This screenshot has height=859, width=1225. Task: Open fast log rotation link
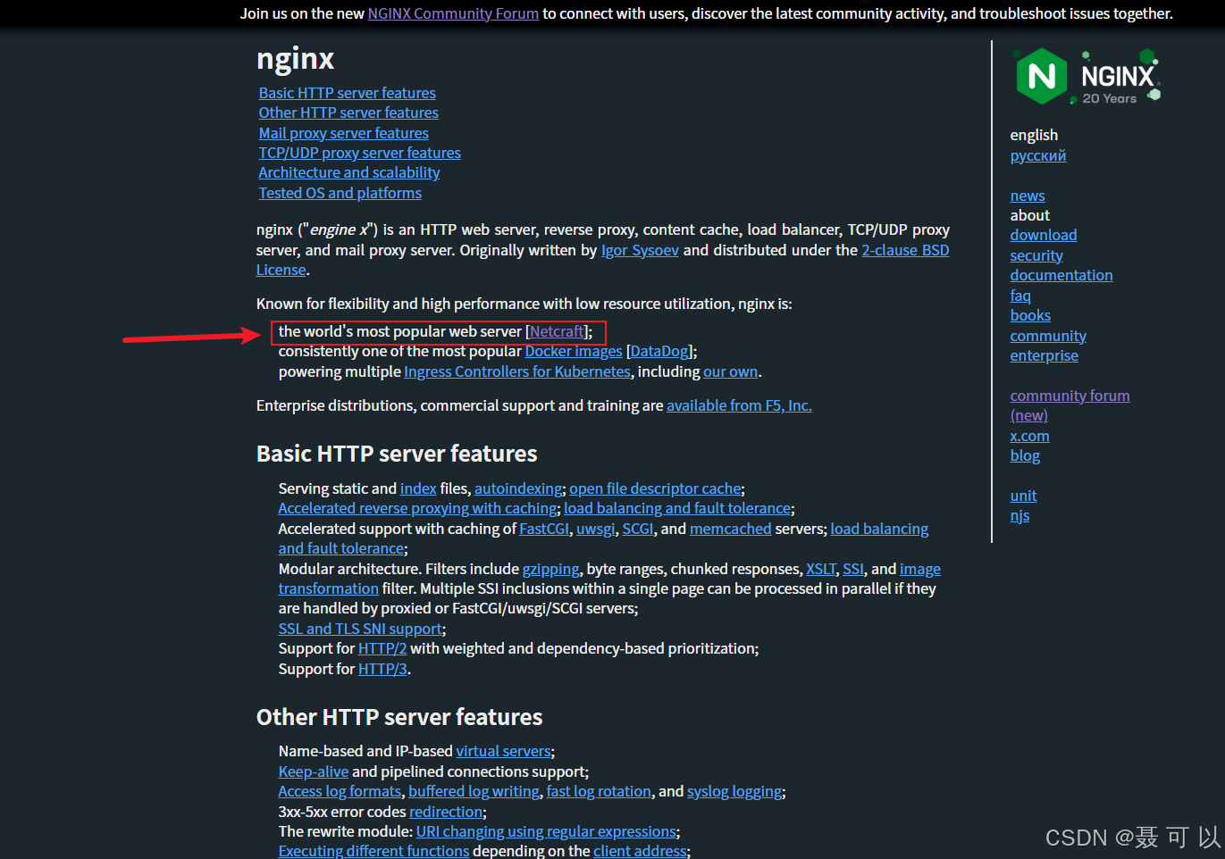coord(599,791)
